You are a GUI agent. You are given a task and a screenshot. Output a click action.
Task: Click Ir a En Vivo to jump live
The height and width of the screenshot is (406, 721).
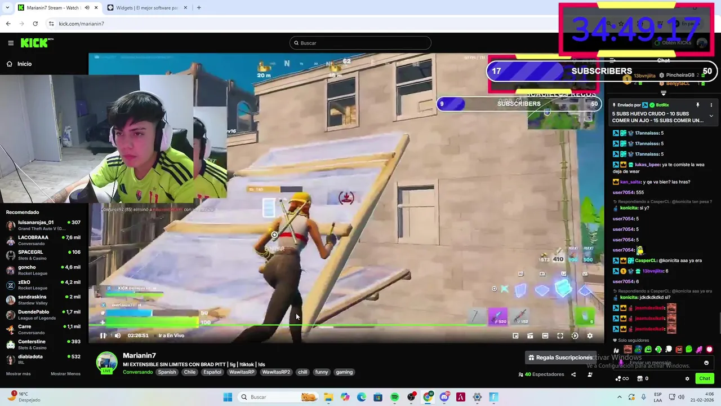171,336
